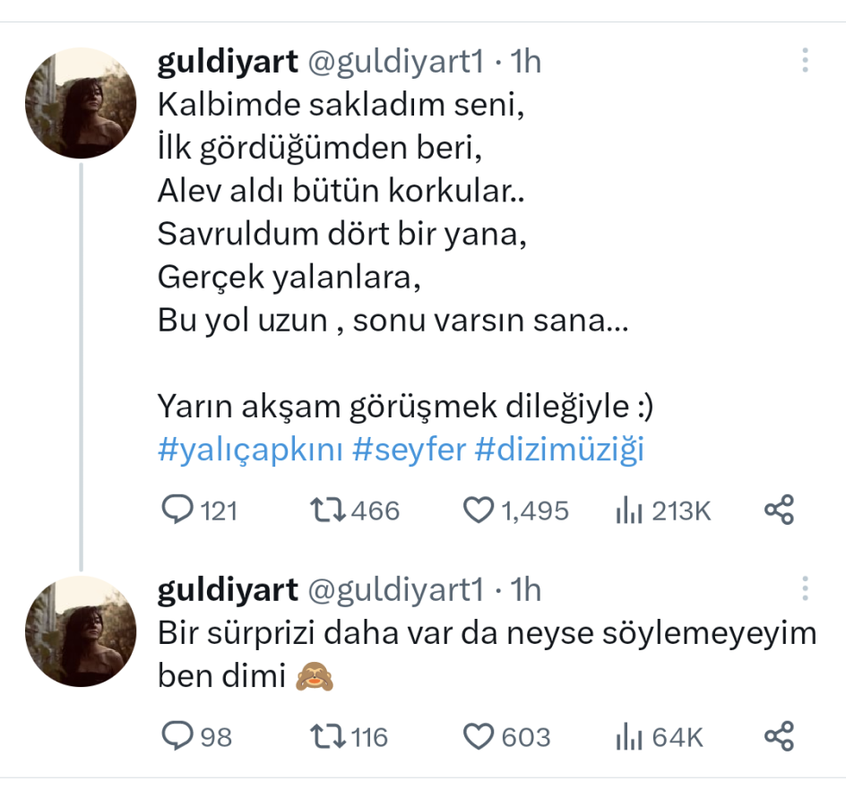Like the tweet with 1,495 likes
The image size is (846, 798).
tap(479, 511)
